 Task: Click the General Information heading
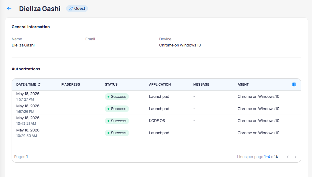31,27
